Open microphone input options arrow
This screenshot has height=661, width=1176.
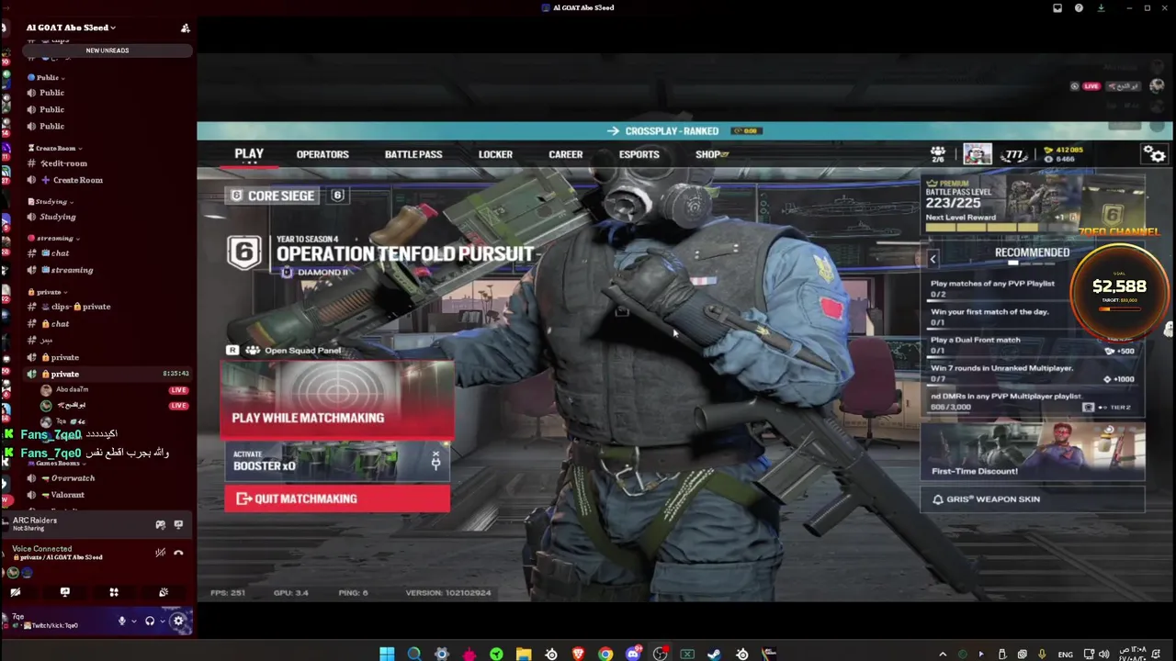(134, 622)
